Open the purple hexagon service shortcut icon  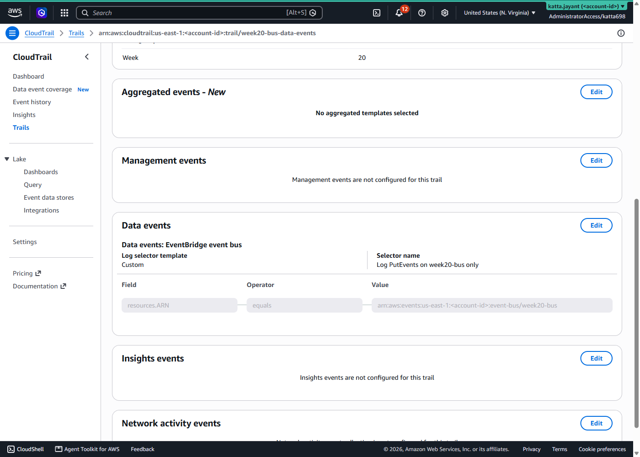click(x=42, y=13)
